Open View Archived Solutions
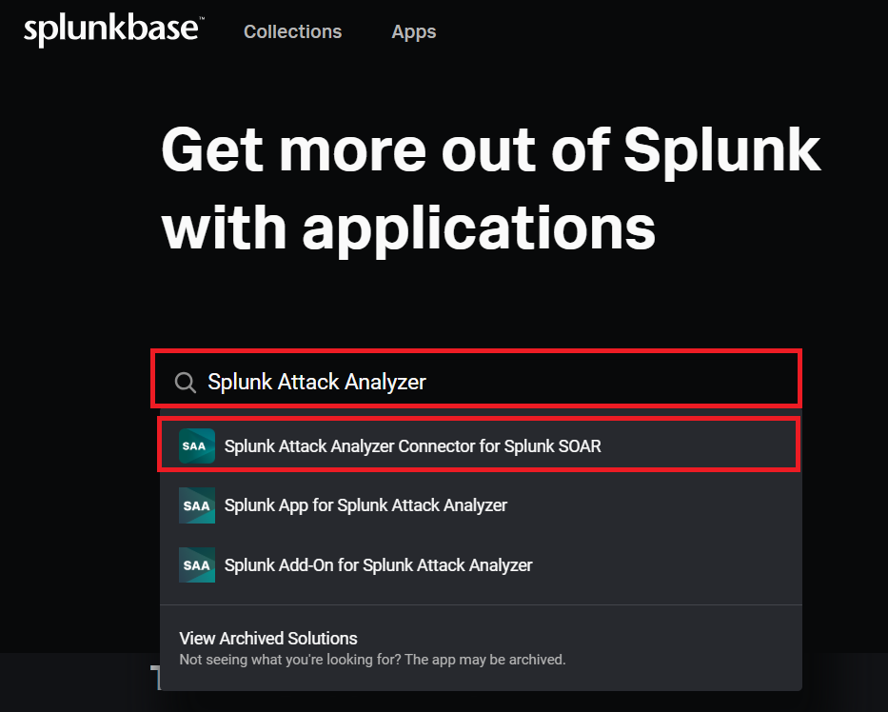The width and height of the screenshot is (888, 712). tap(268, 638)
